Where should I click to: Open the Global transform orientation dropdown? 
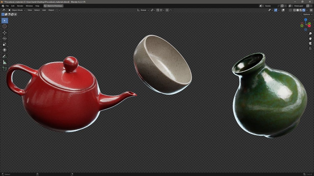[143, 10]
